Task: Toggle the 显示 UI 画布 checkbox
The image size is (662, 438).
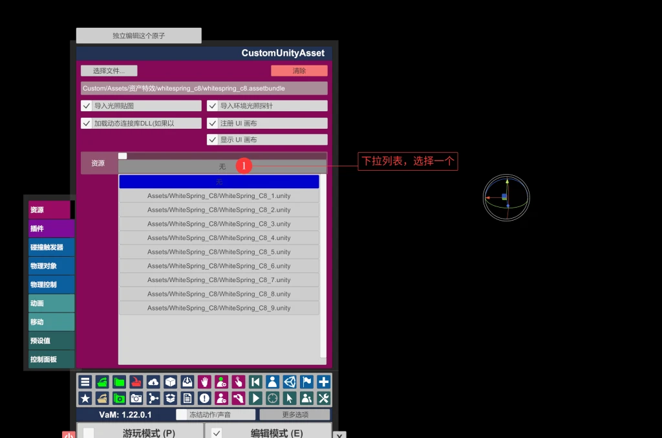Action: [212, 140]
